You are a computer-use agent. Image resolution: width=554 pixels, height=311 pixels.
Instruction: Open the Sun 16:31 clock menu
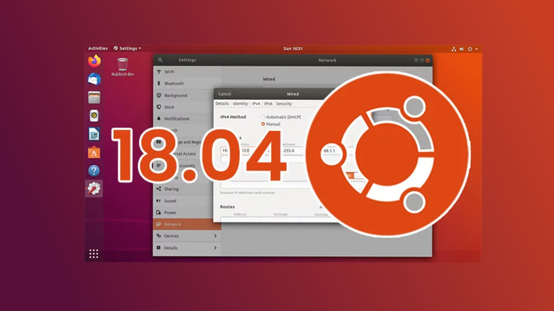(x=293, y=48)
